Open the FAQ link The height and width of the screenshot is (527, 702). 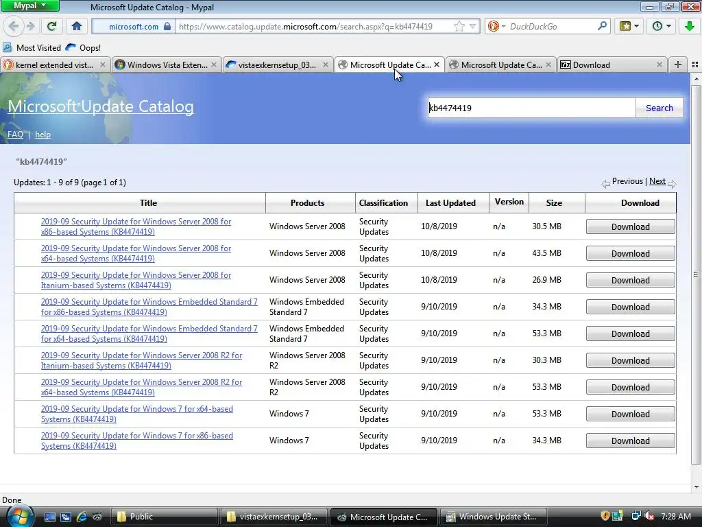tap(15, 134)
